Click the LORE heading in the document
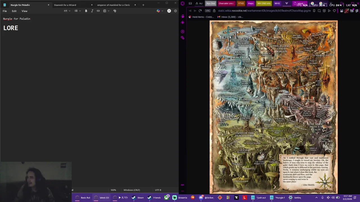 (11, 28)
